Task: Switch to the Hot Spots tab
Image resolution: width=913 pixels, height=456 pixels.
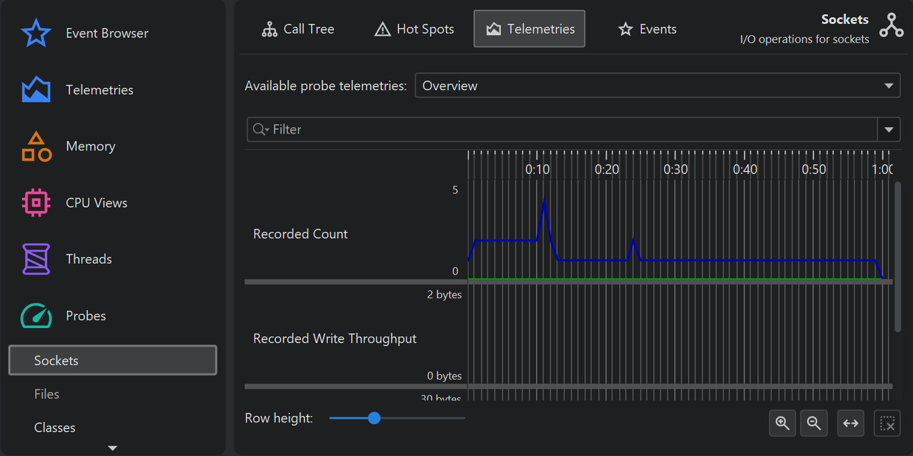Action: [x=414, y=29]
